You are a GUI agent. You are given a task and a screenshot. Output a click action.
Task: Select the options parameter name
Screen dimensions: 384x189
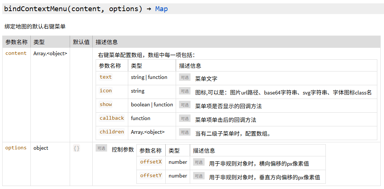point(16,148)
